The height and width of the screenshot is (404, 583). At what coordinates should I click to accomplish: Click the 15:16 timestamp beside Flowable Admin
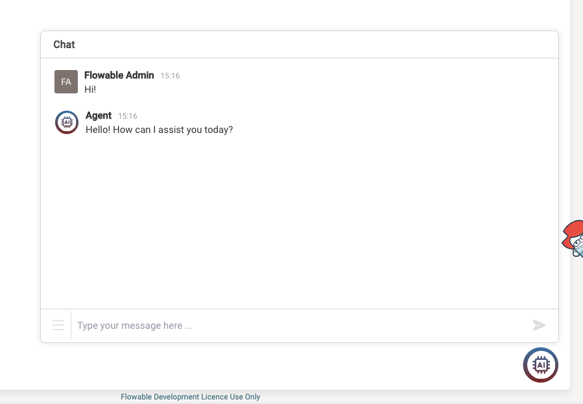[170, 76]
